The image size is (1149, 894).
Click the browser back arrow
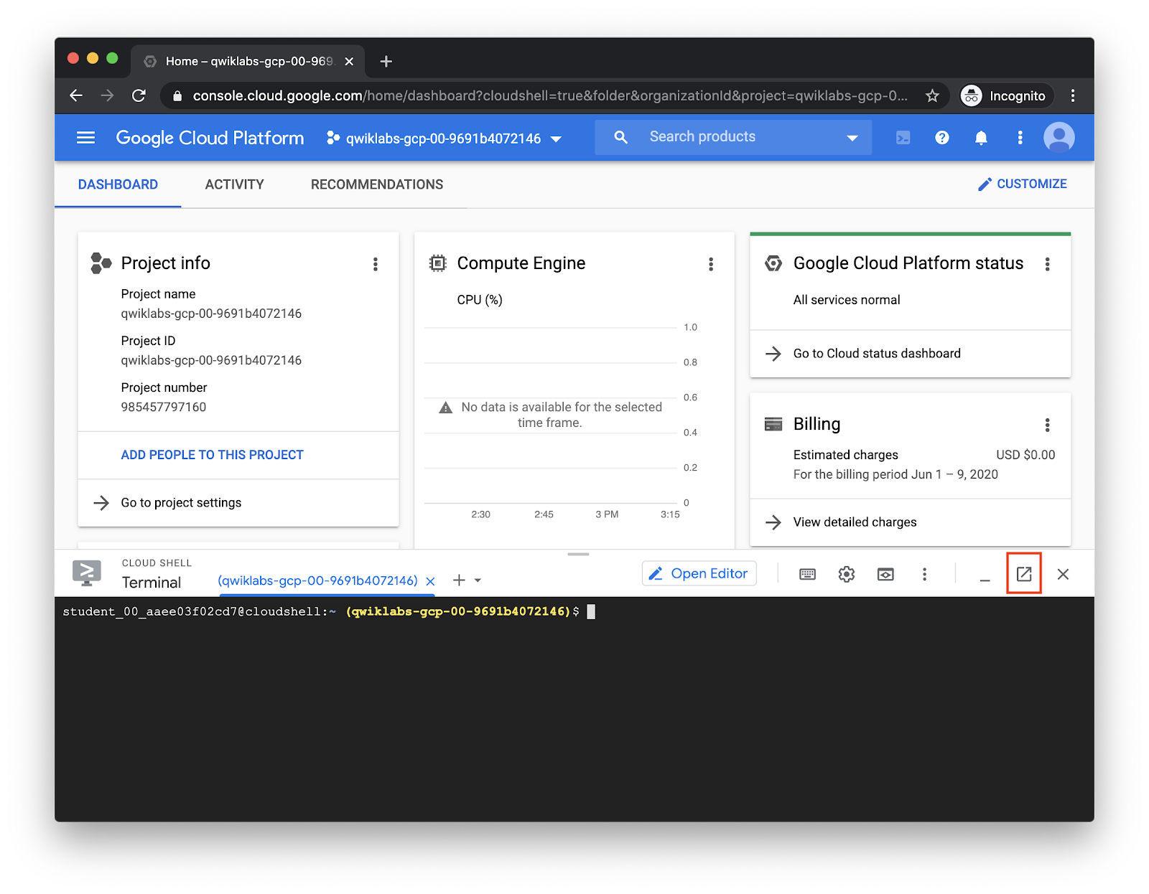(x=76, y=95)
